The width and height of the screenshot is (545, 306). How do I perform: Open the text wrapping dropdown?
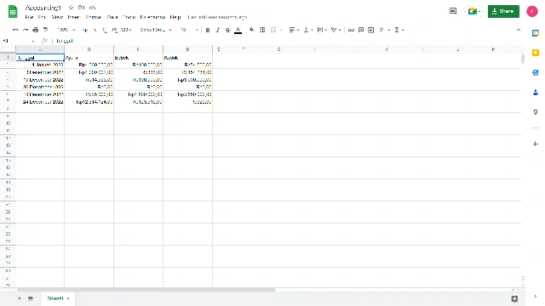tap(322, 30)
